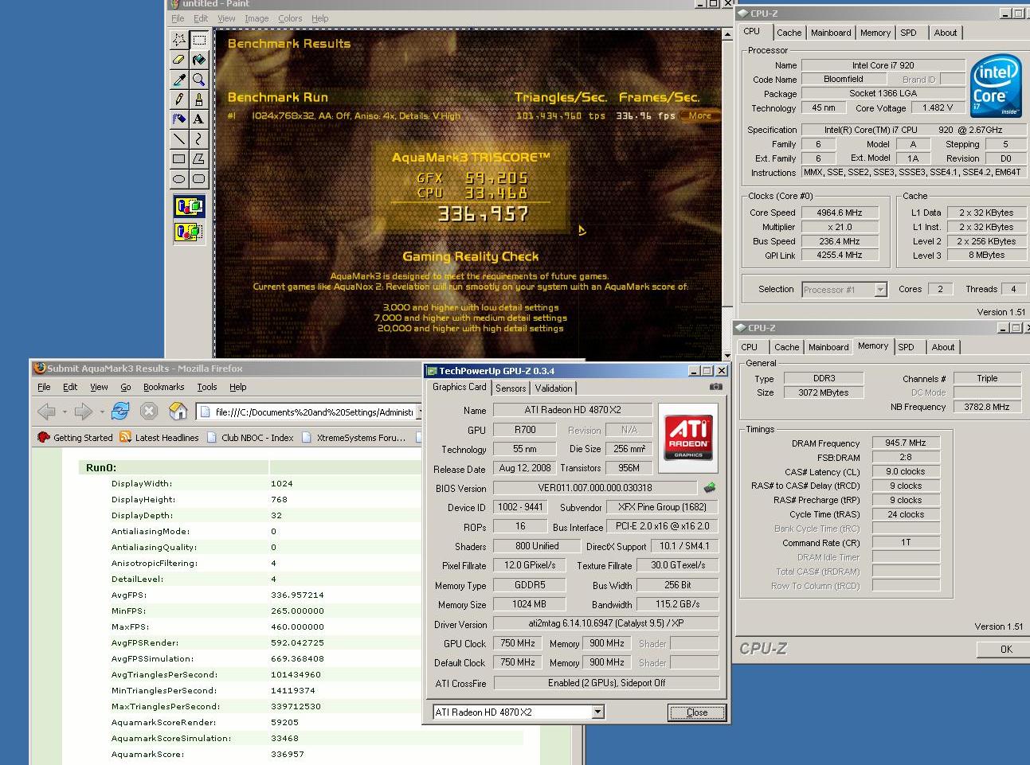Choose the Fill With Color bucket tool

click(x=198, y=59)
